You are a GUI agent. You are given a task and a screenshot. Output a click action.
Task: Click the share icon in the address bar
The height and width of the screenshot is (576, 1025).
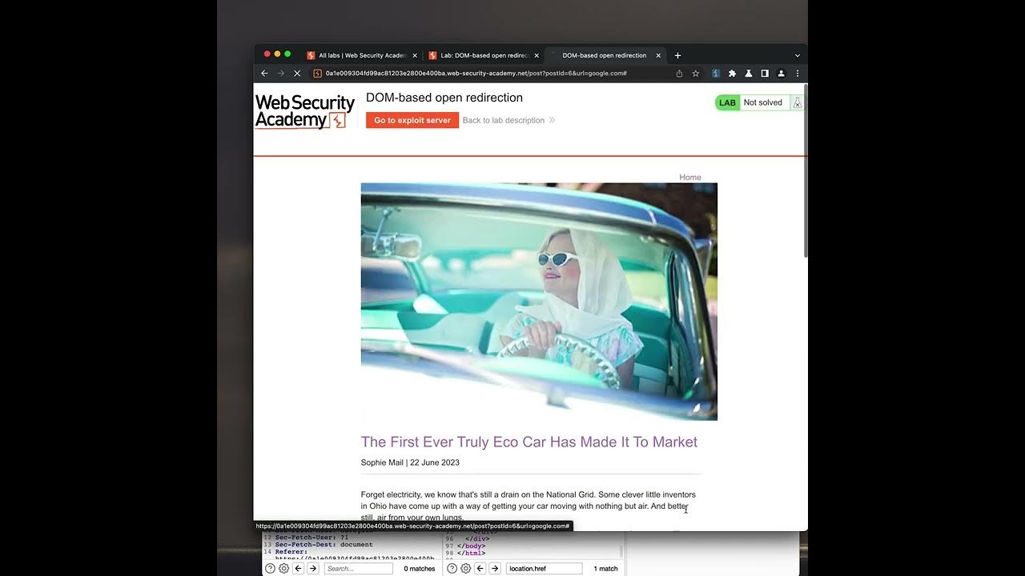click(679, 73)
